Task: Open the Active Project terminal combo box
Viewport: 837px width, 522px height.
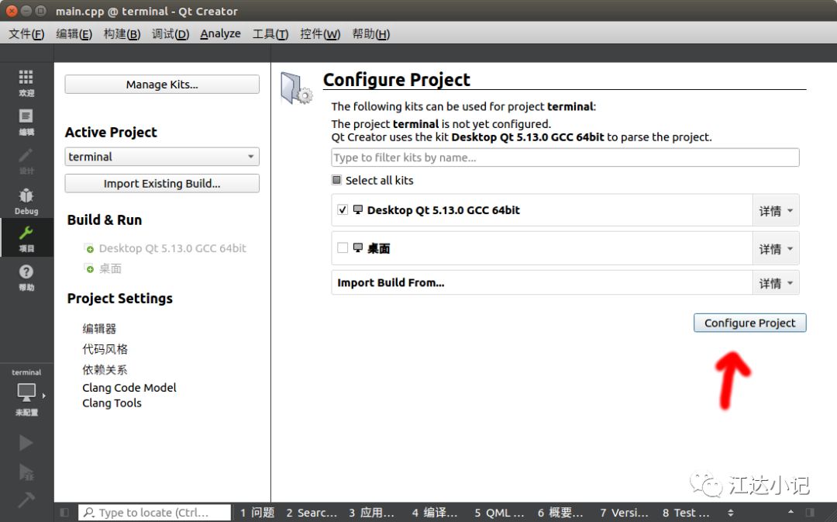Action: coord(162,157)
